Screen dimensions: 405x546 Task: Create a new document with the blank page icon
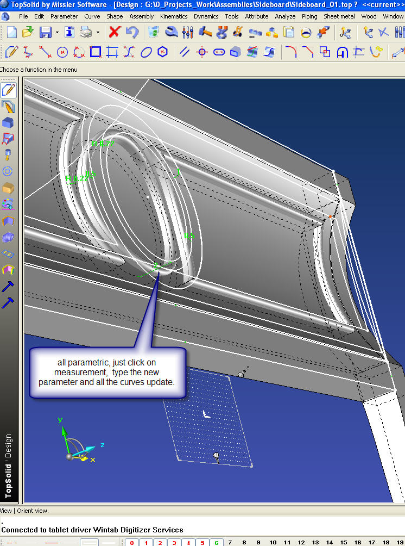[x=12, y=33]
